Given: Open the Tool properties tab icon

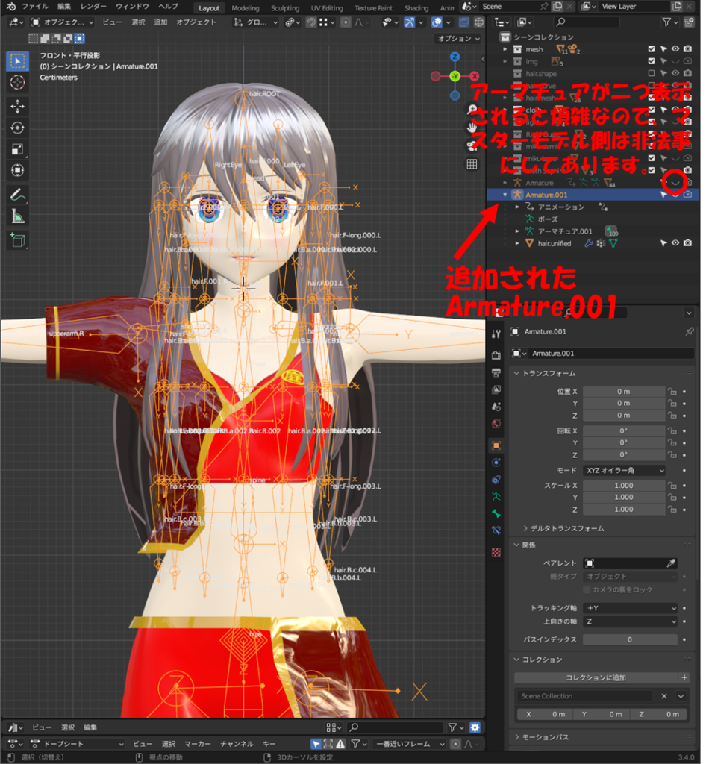Looking at the screenshot, I should 496,334.
